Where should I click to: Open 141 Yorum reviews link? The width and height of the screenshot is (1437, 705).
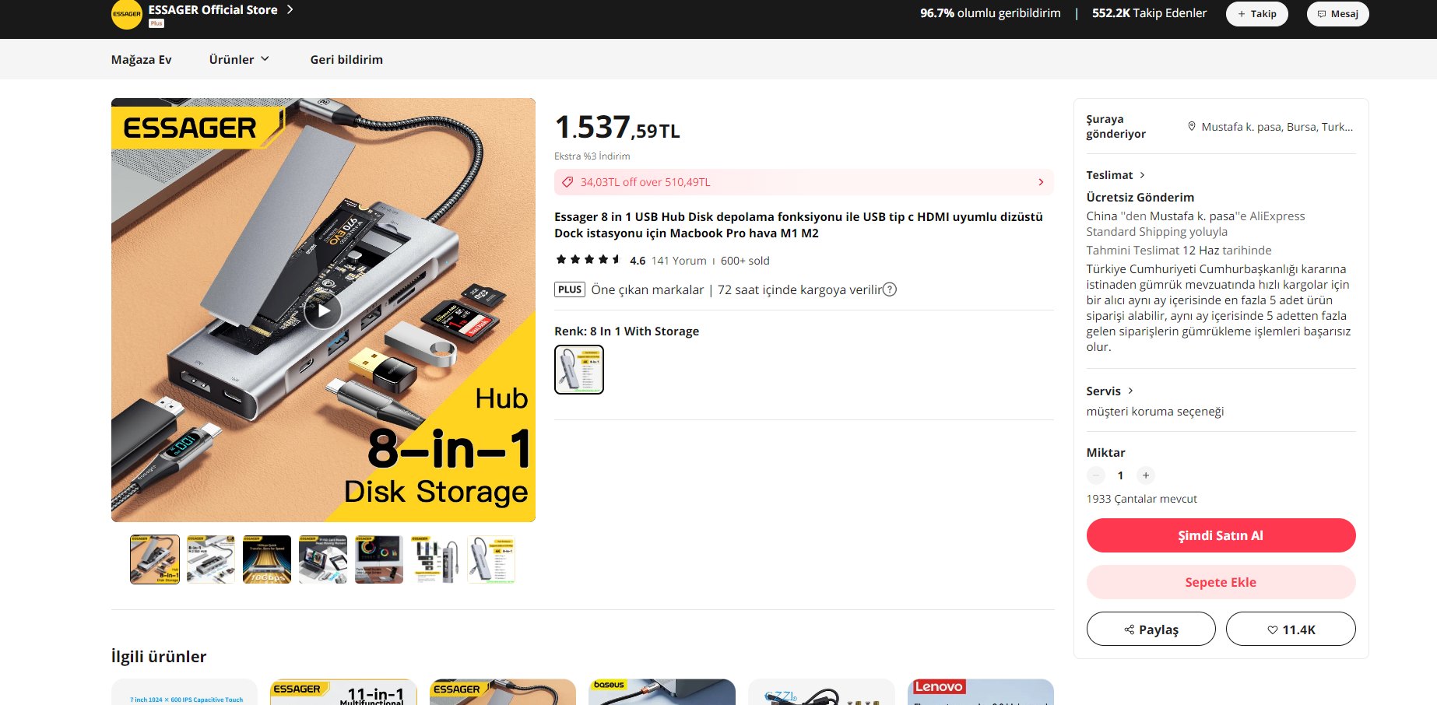tap(679, 261)
